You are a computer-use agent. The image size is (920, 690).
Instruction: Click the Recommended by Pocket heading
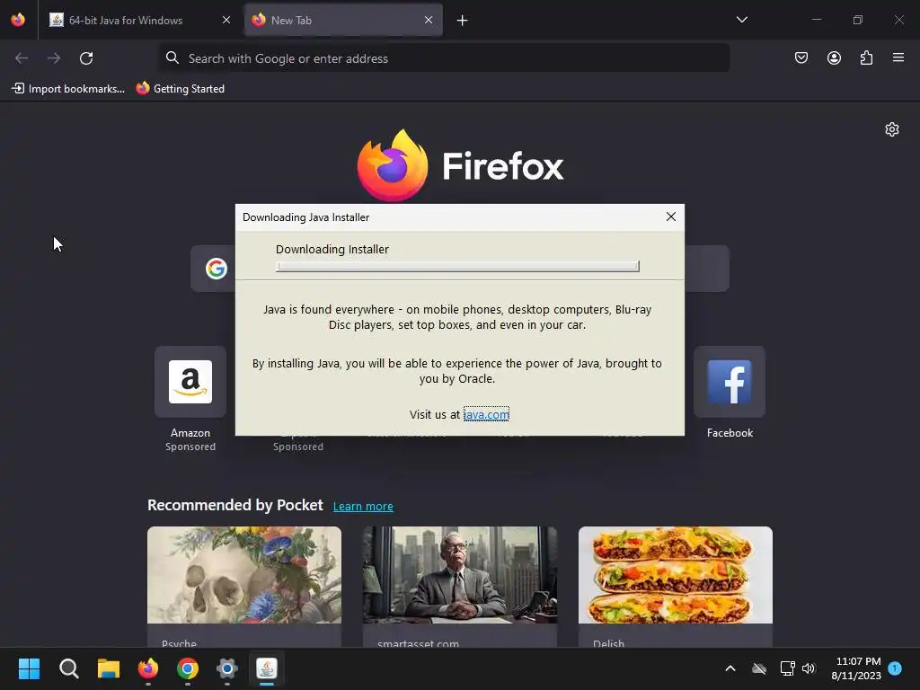pyautogui.click(x=235, y=505)
